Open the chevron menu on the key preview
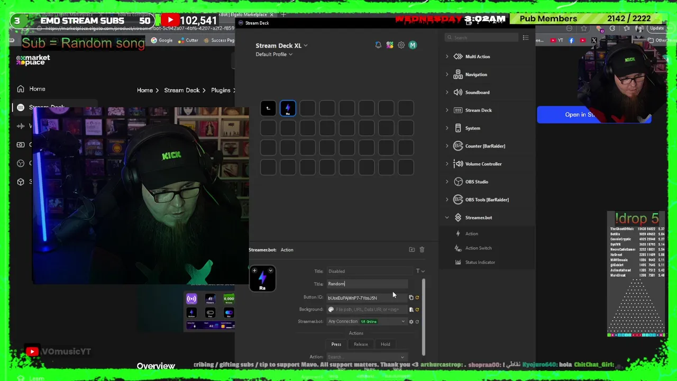 [270, 271]
